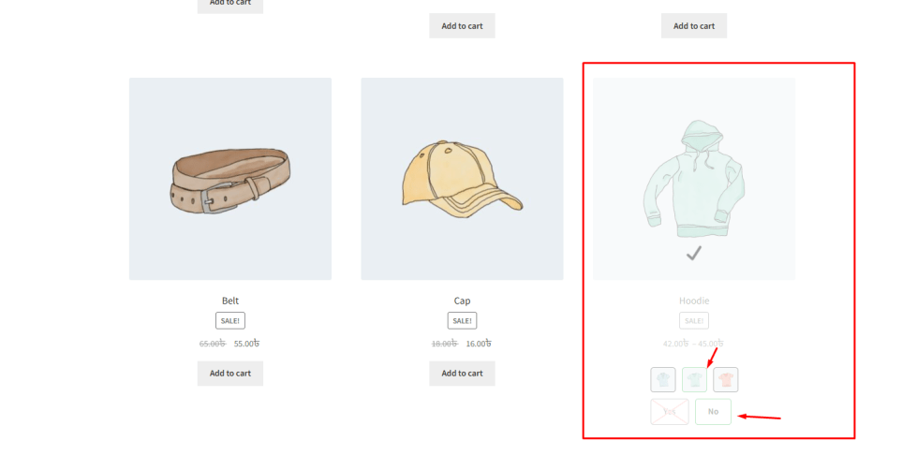
Task: Click the checkmark icon on the Hoodie image
Action: pyautogui.click(x=694, y=253)
